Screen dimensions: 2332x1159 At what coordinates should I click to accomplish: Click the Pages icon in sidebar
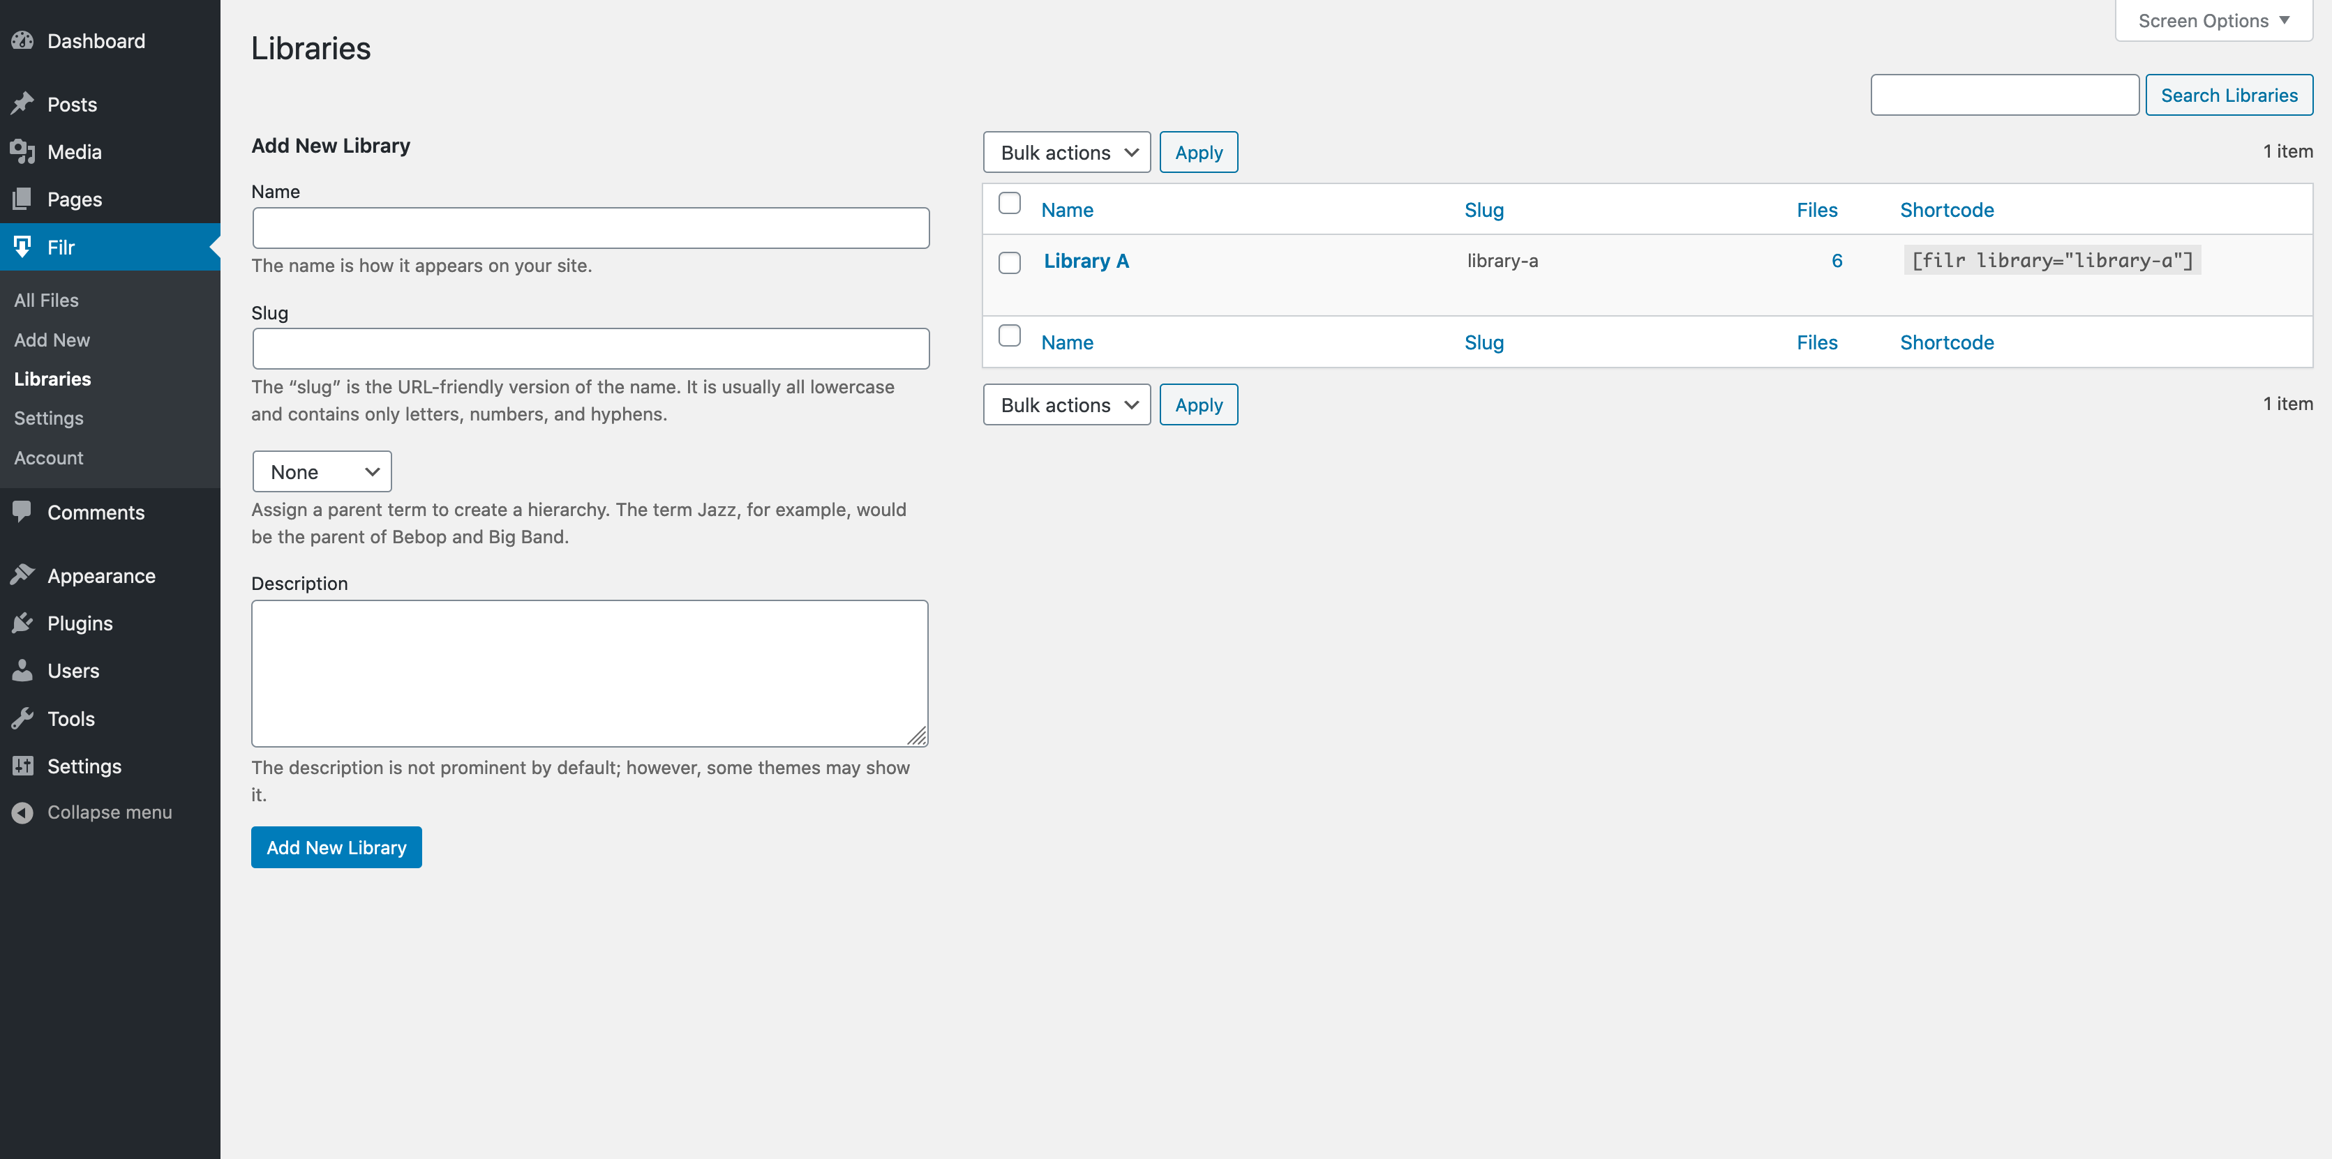tap(22, 199)
